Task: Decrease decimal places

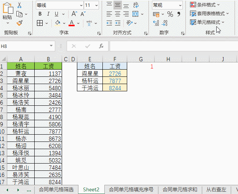Action: pyautogui.click(x=165, y=23)
